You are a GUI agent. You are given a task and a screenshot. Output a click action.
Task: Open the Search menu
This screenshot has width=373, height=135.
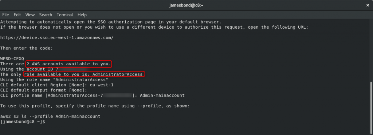46,15
